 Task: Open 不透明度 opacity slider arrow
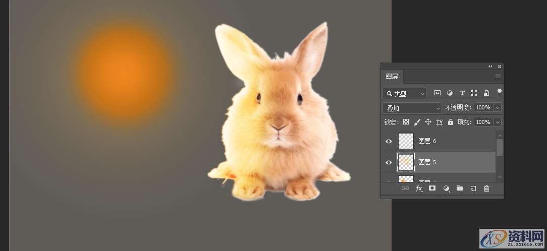pyautogui.click(x=498, y=108)
